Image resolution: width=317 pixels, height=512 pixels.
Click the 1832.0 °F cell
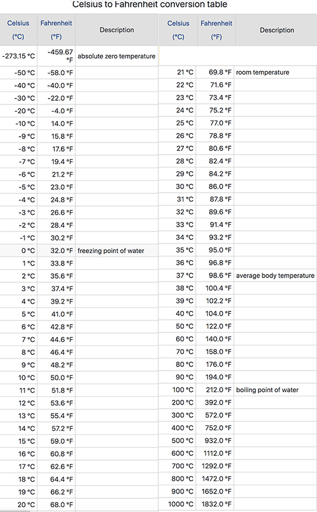[x=215, y=504]
